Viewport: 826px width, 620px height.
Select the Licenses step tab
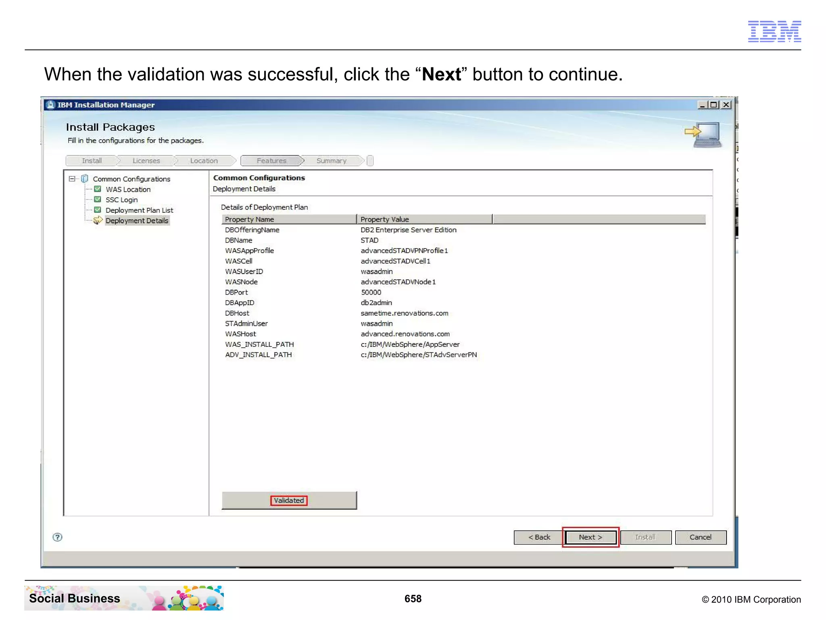tap(146, 161)
